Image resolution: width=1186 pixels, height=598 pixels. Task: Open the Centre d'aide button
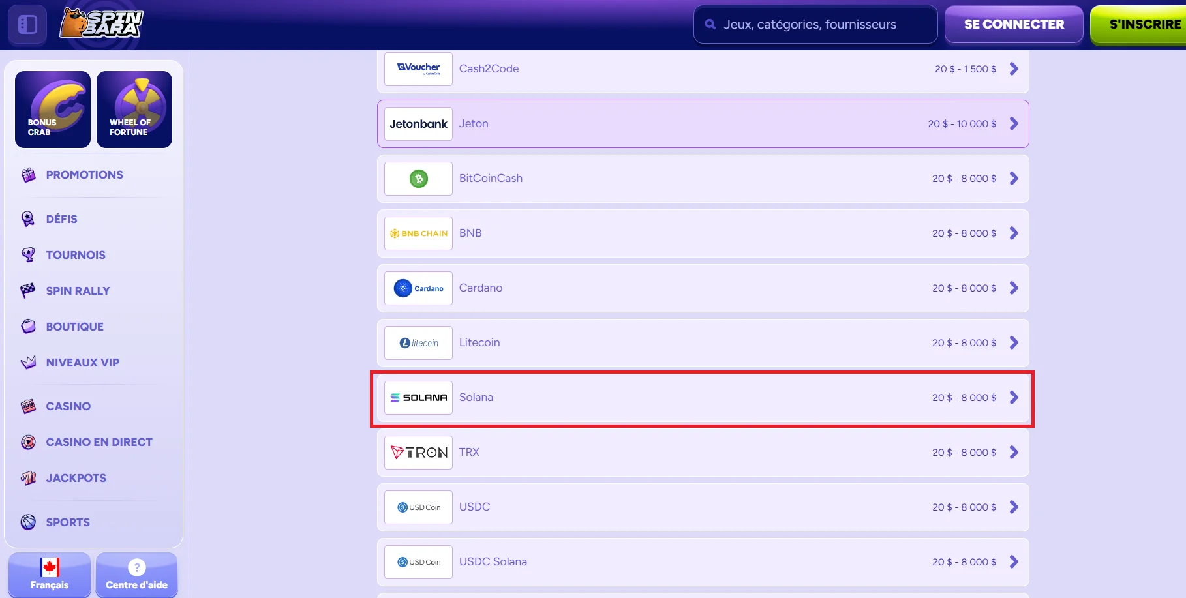[136, 575]
